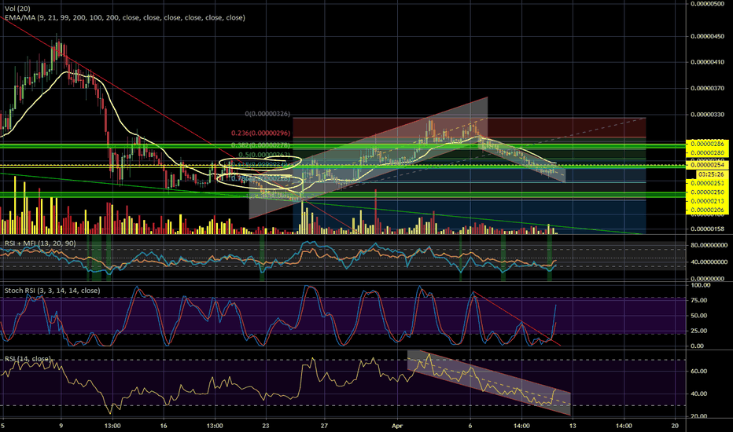733x432 pixels.
Task: Select the red Stoch RSI descending trendline
Action: pos(517,319)
